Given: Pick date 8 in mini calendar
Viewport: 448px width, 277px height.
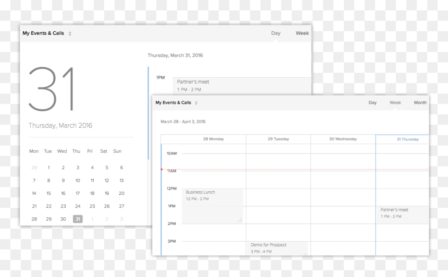Looking at the screenshot, I should pyautogui.click(x=48, y=180).
